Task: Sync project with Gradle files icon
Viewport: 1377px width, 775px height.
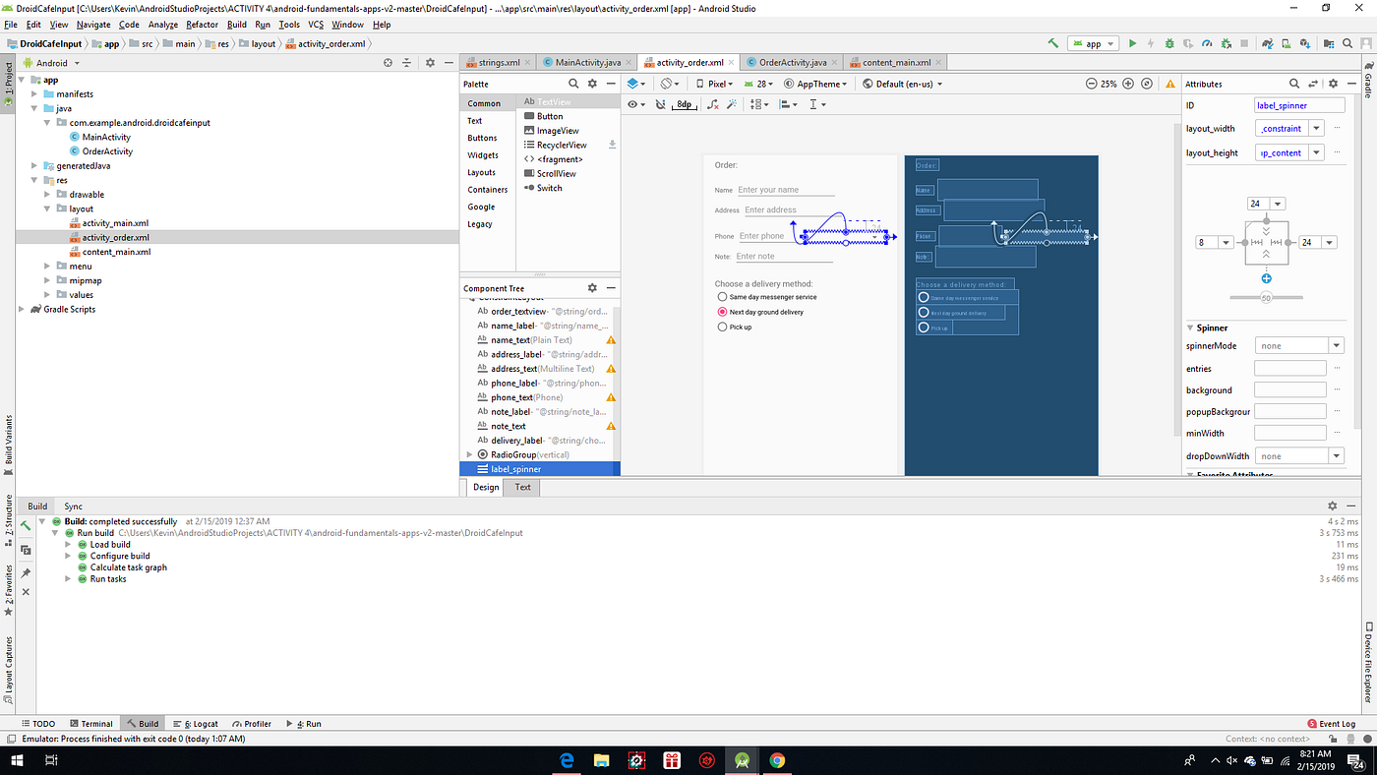Action: click(x=1267, y=43)
